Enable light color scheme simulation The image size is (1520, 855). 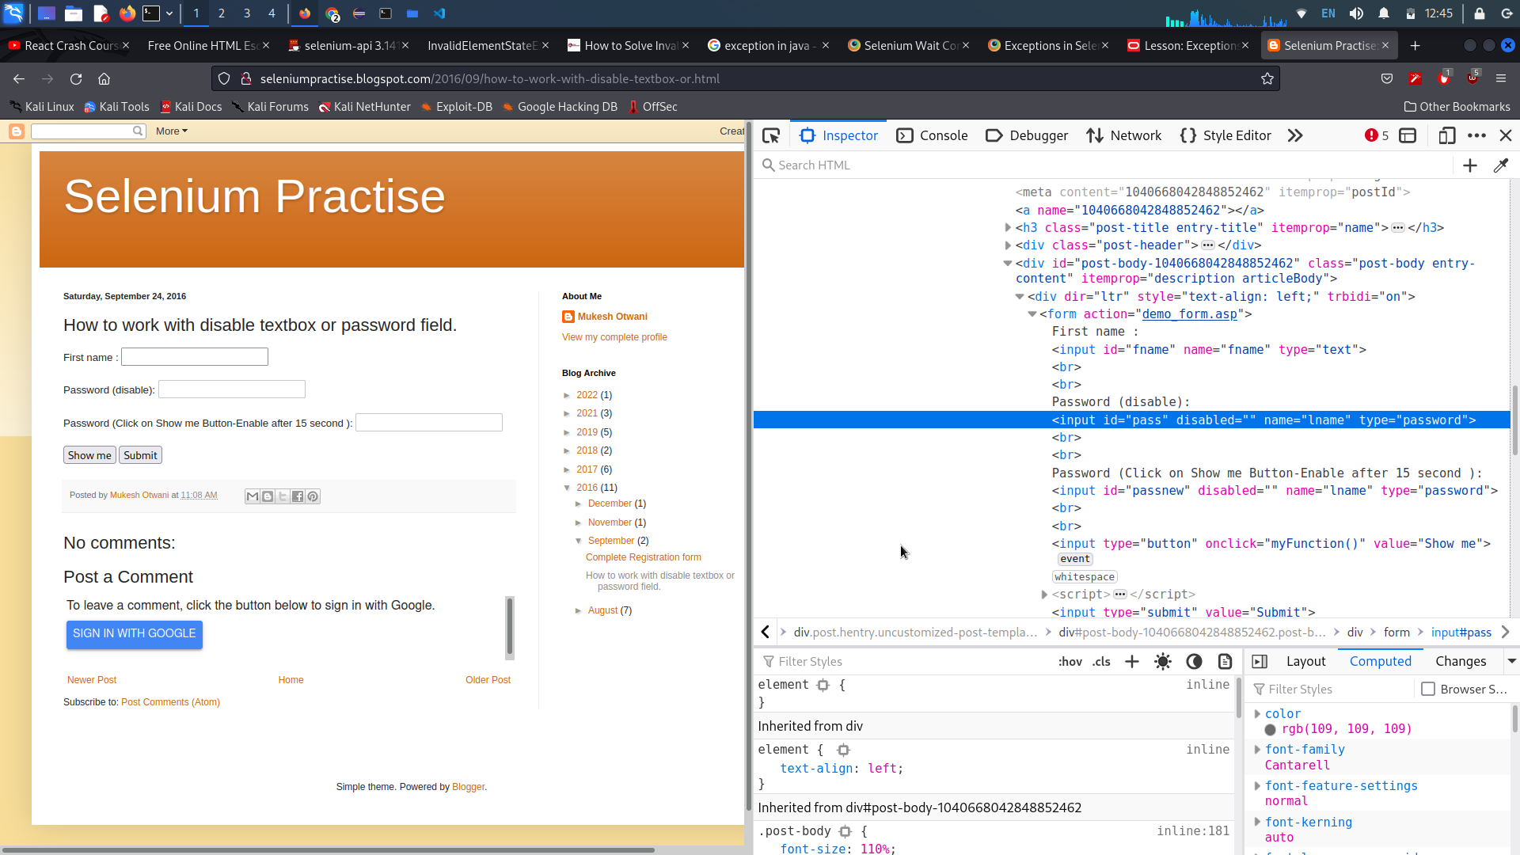(x=1162, y=661)
